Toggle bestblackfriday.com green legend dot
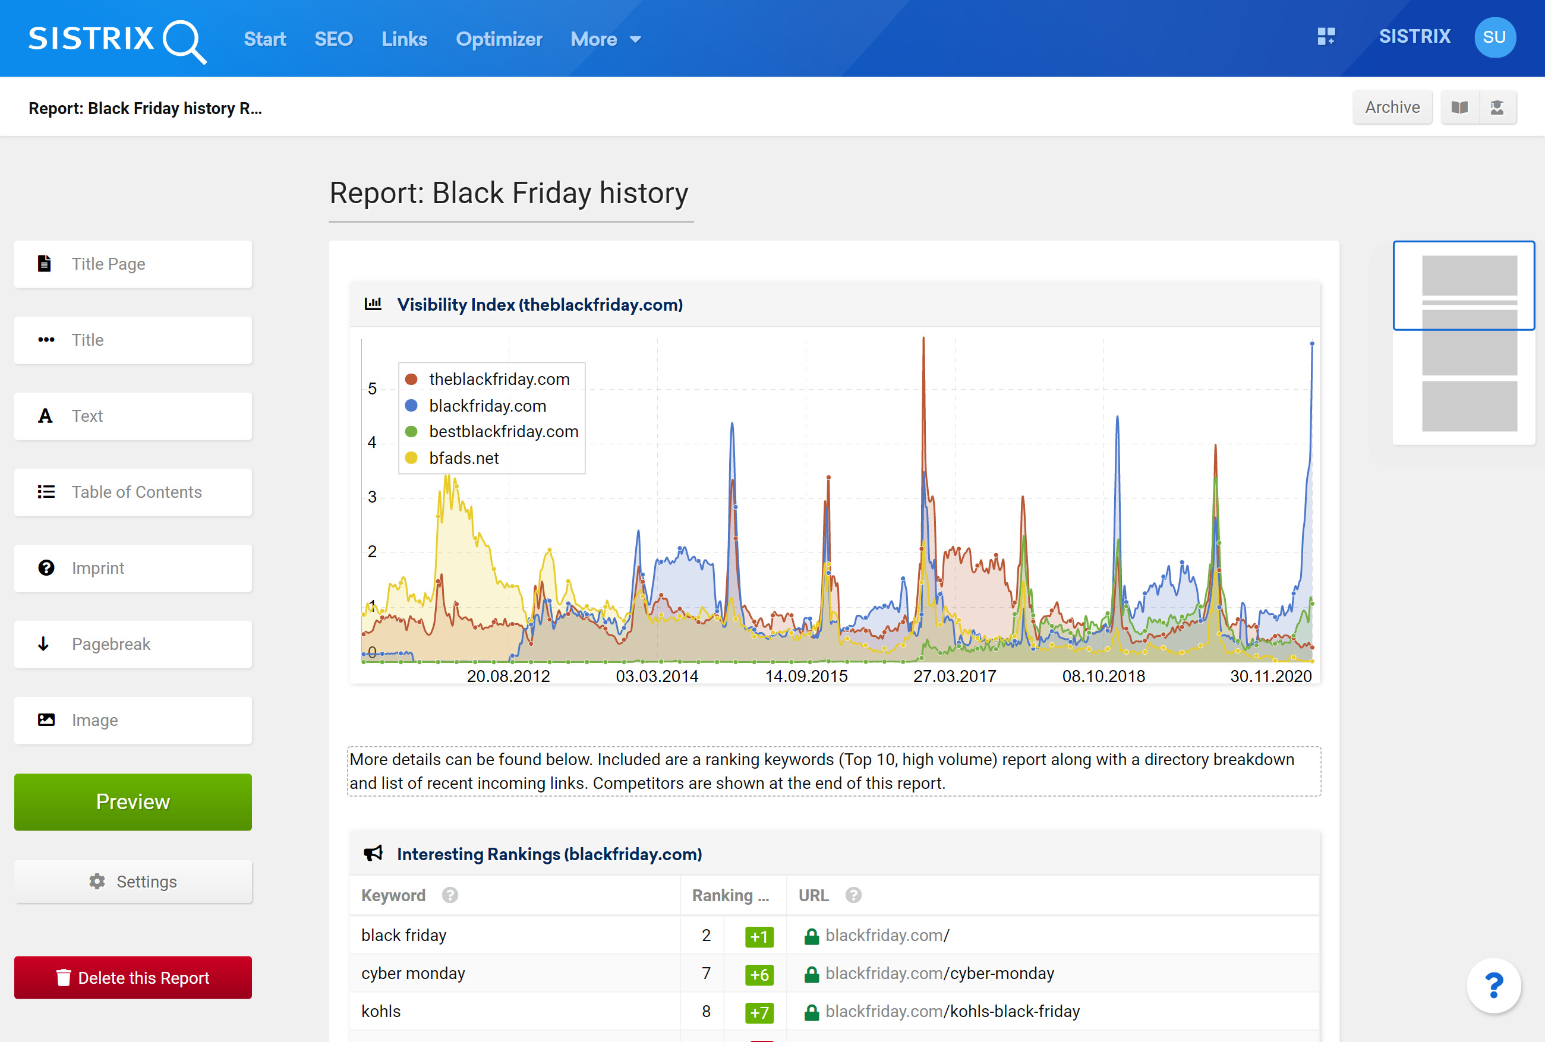The image size is (1545, 1042). point(411,431)
